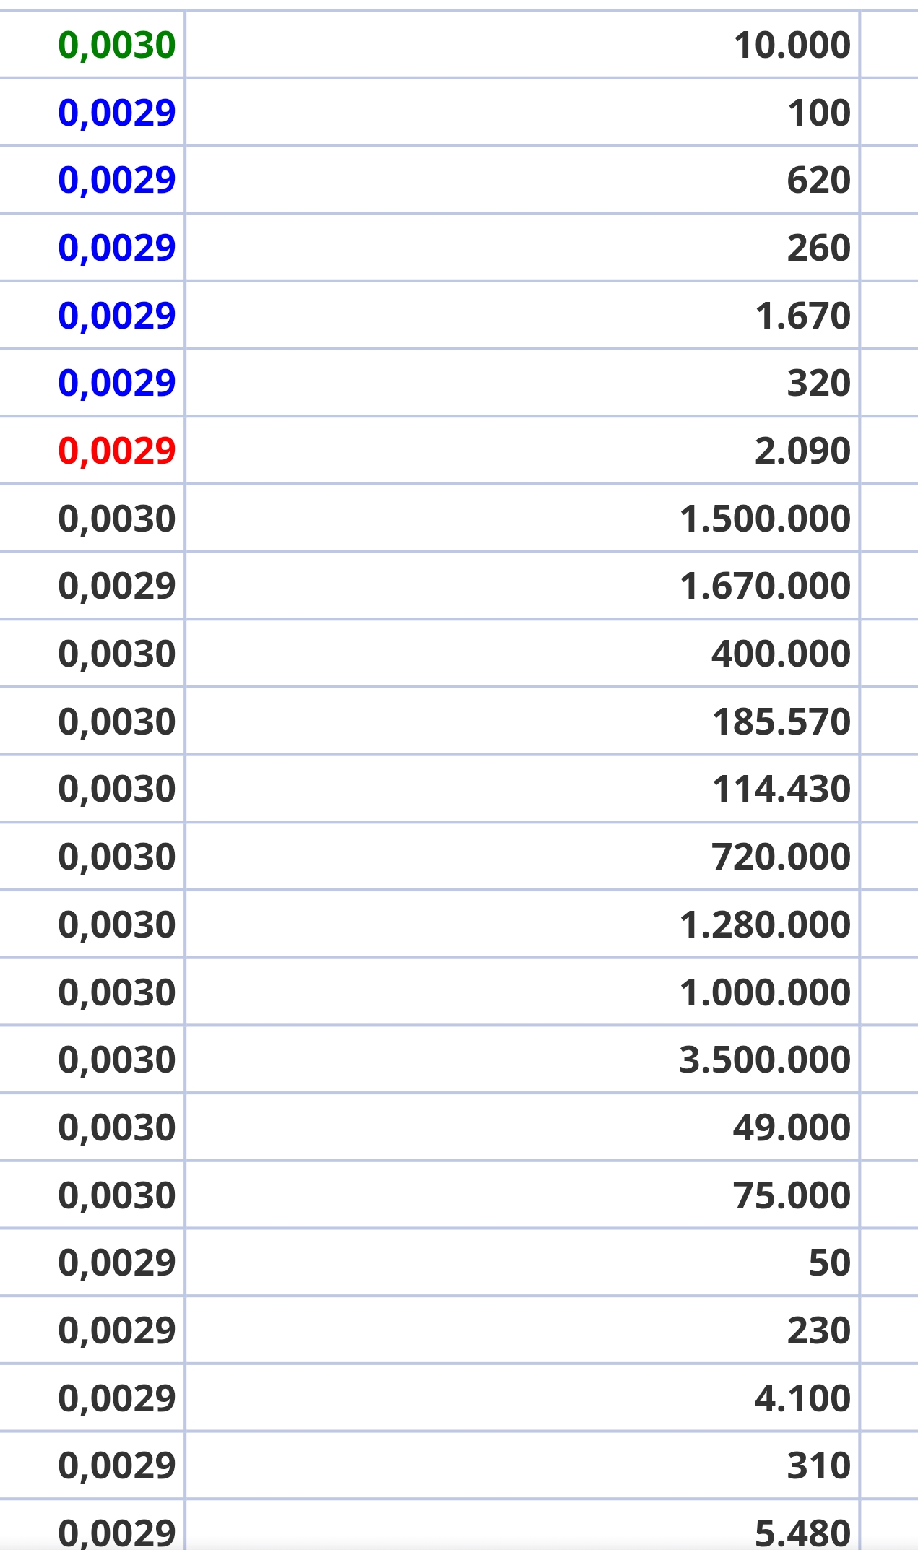
Task: Select the 114.430 quantity cell
Action: click(522, 788)
